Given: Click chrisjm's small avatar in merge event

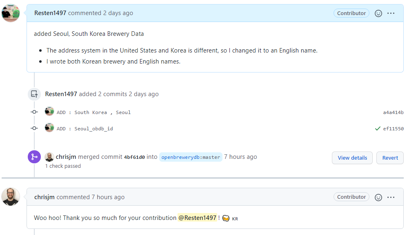Looking at the screenshot, I should (x=49, y=157).
